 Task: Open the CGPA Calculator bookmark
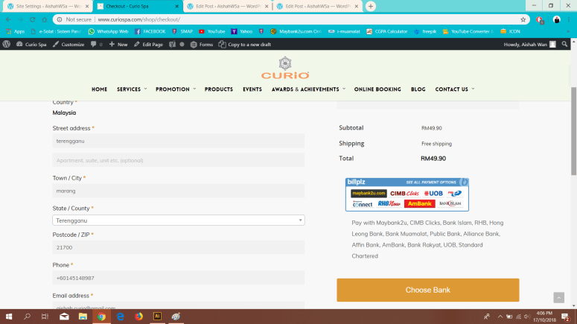tap(386, 31)
